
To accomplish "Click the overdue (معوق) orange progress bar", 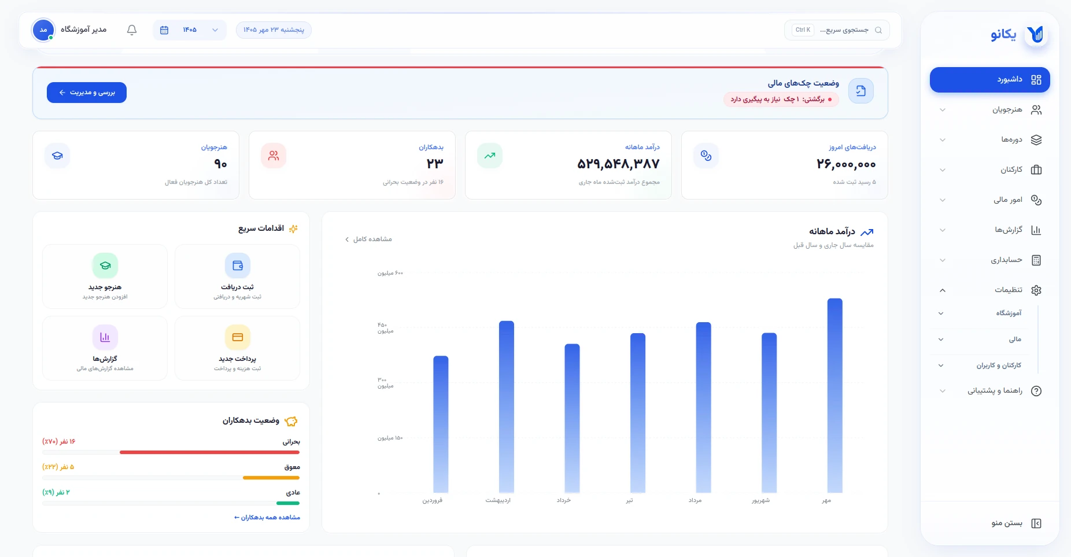I will point(271,478).
